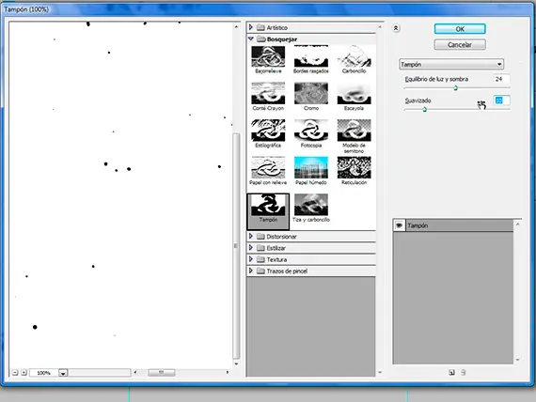Expand the Artístico filter folder
536x402 pixels.
[x=251, y=27]
